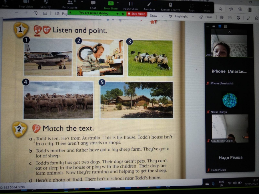Select Надя Рімша participant tile
259x194 pixels.
tap(230, 158)
